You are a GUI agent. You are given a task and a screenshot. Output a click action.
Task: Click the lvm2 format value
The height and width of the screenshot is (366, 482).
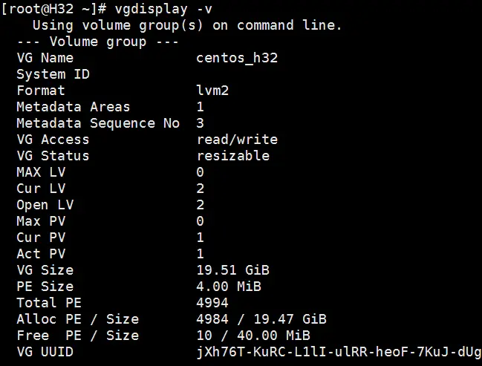[x=212, y=91]
